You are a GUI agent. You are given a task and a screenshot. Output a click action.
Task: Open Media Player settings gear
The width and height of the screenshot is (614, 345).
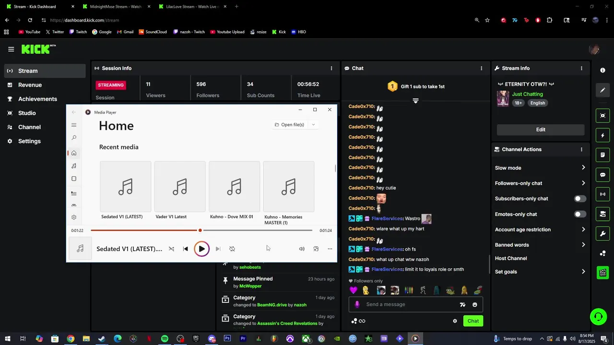pos(74,217)
